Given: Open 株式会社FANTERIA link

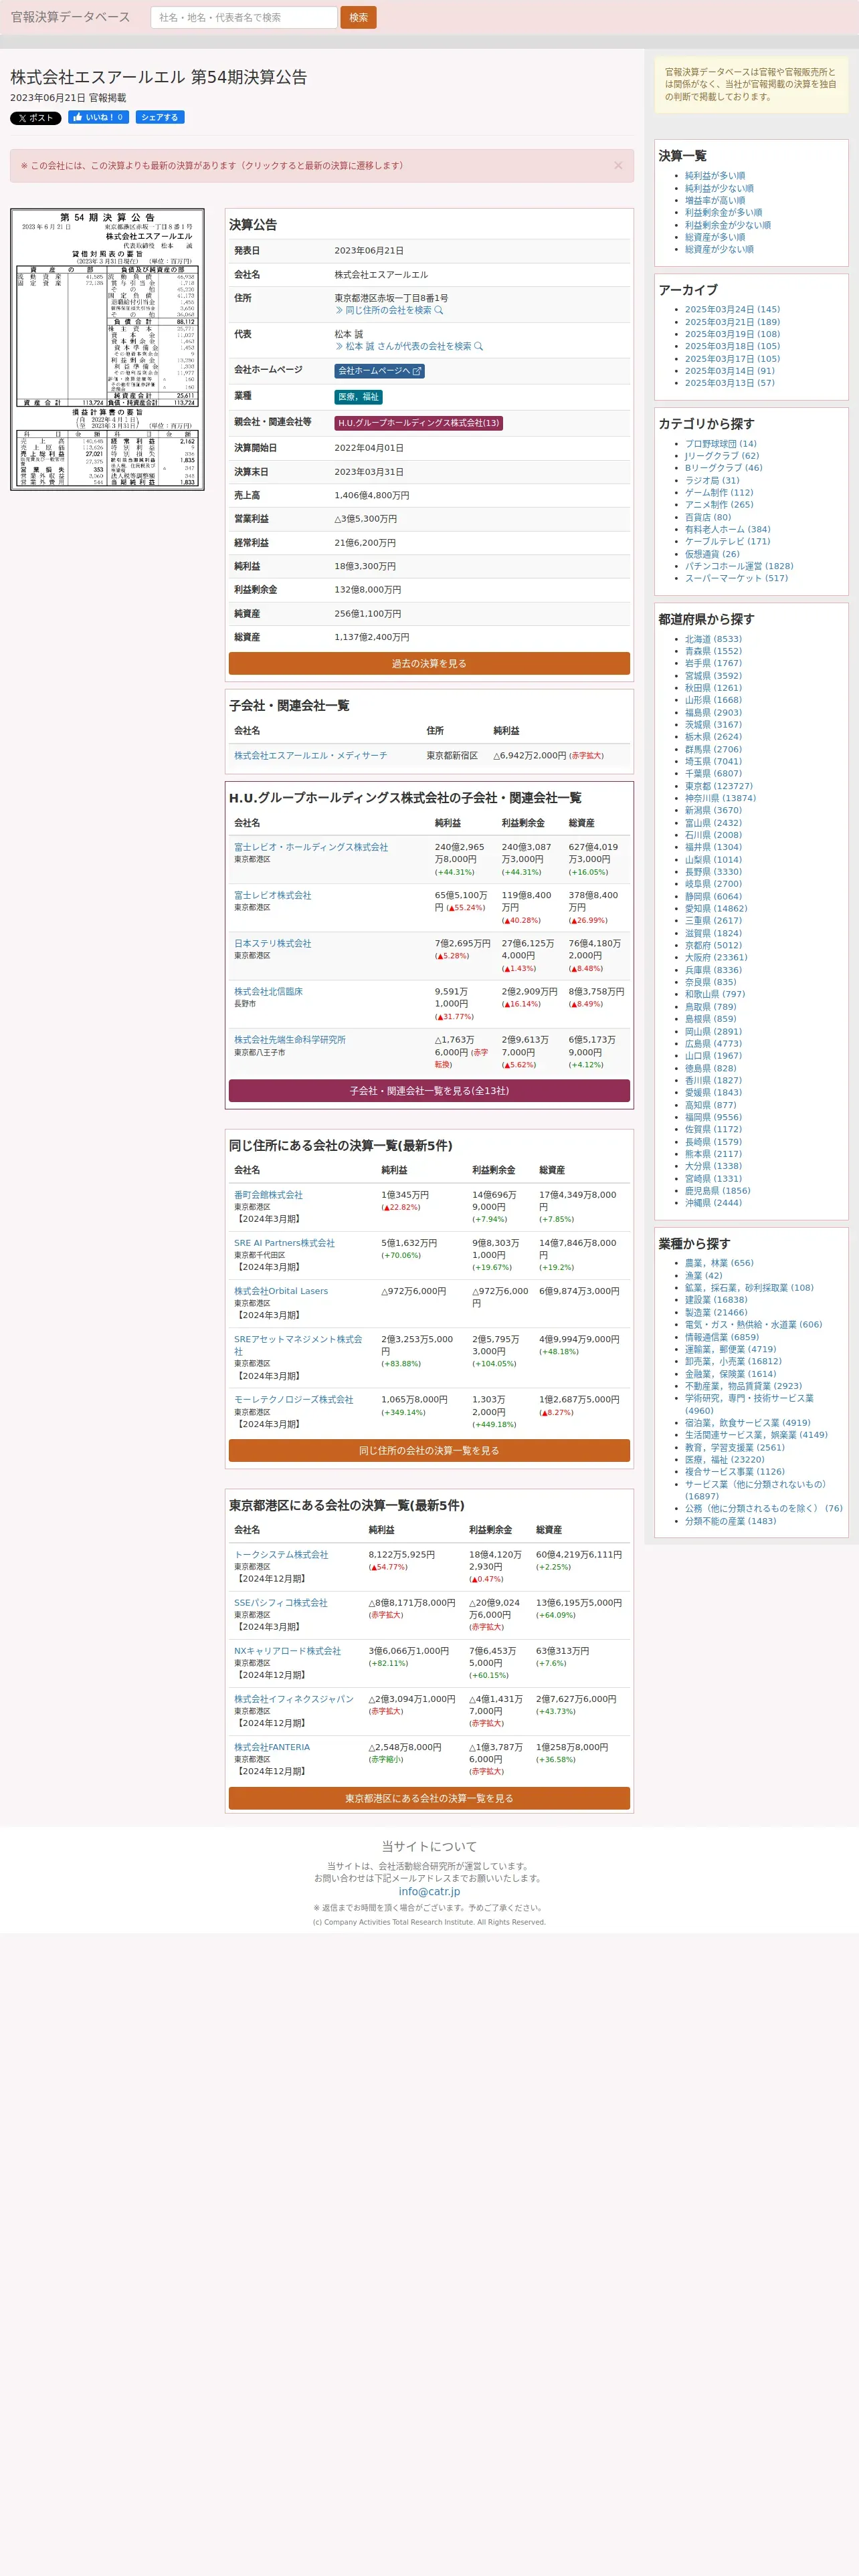Looking at the screenshot, I should [272, 1747].
